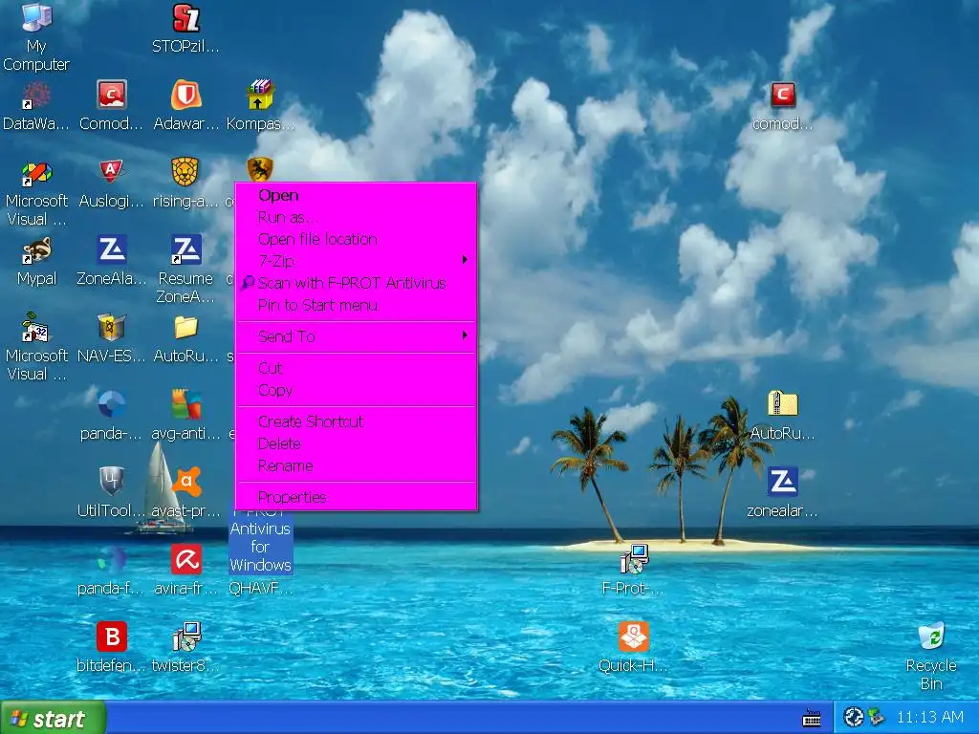Select the NAV-ES... box icon

coord(111,327)
